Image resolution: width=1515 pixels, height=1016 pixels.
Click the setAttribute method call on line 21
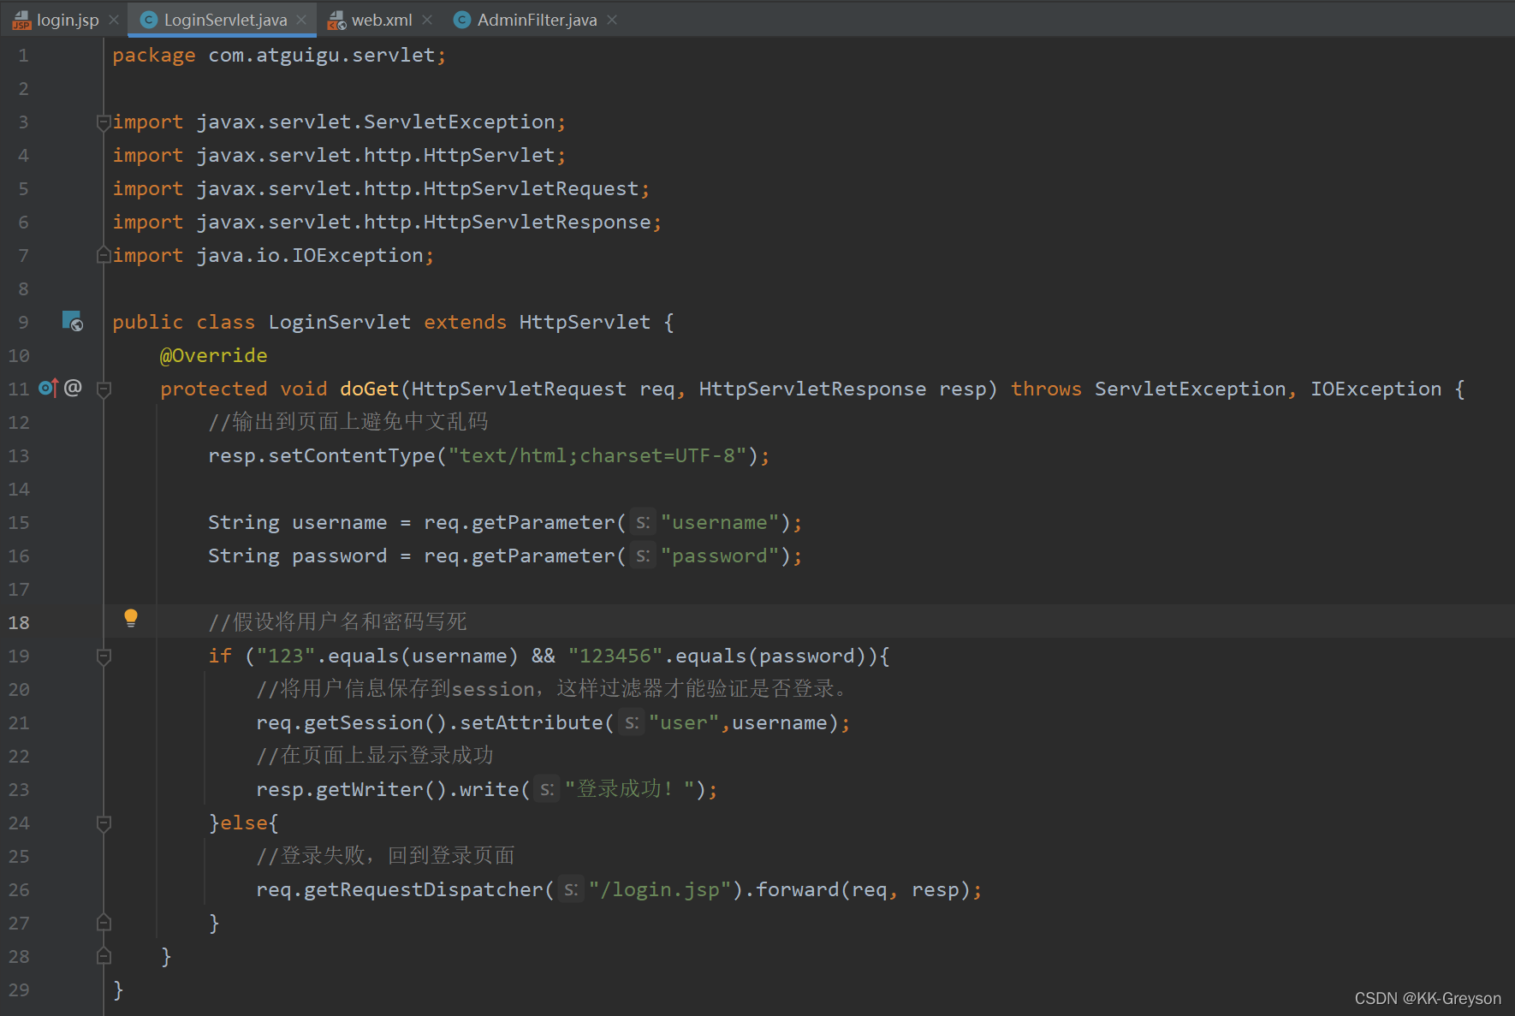tap(531, 722)
